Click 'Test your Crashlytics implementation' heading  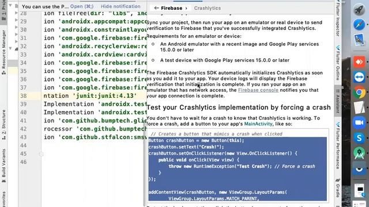click(x=238, y=108)
